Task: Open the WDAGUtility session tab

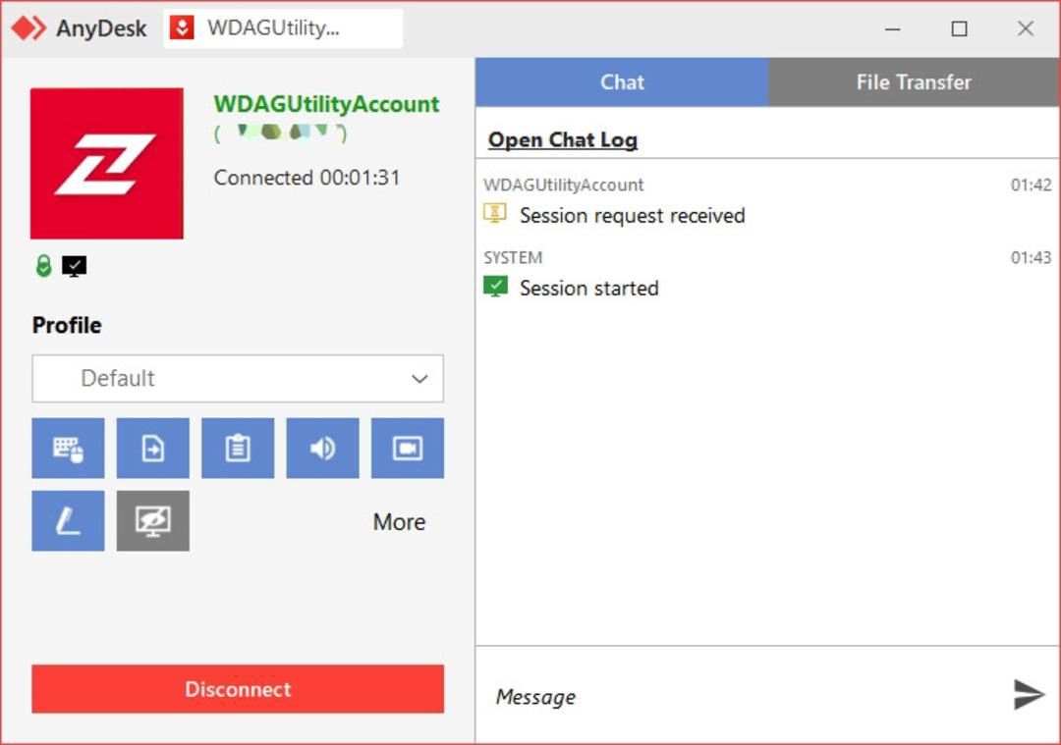Action: coord(284,28)
